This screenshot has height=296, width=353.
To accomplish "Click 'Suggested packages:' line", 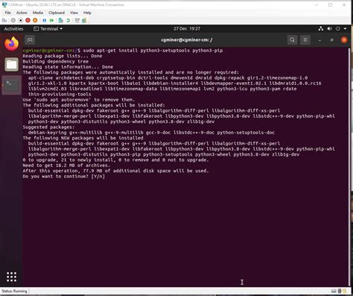I will point(48,127).
